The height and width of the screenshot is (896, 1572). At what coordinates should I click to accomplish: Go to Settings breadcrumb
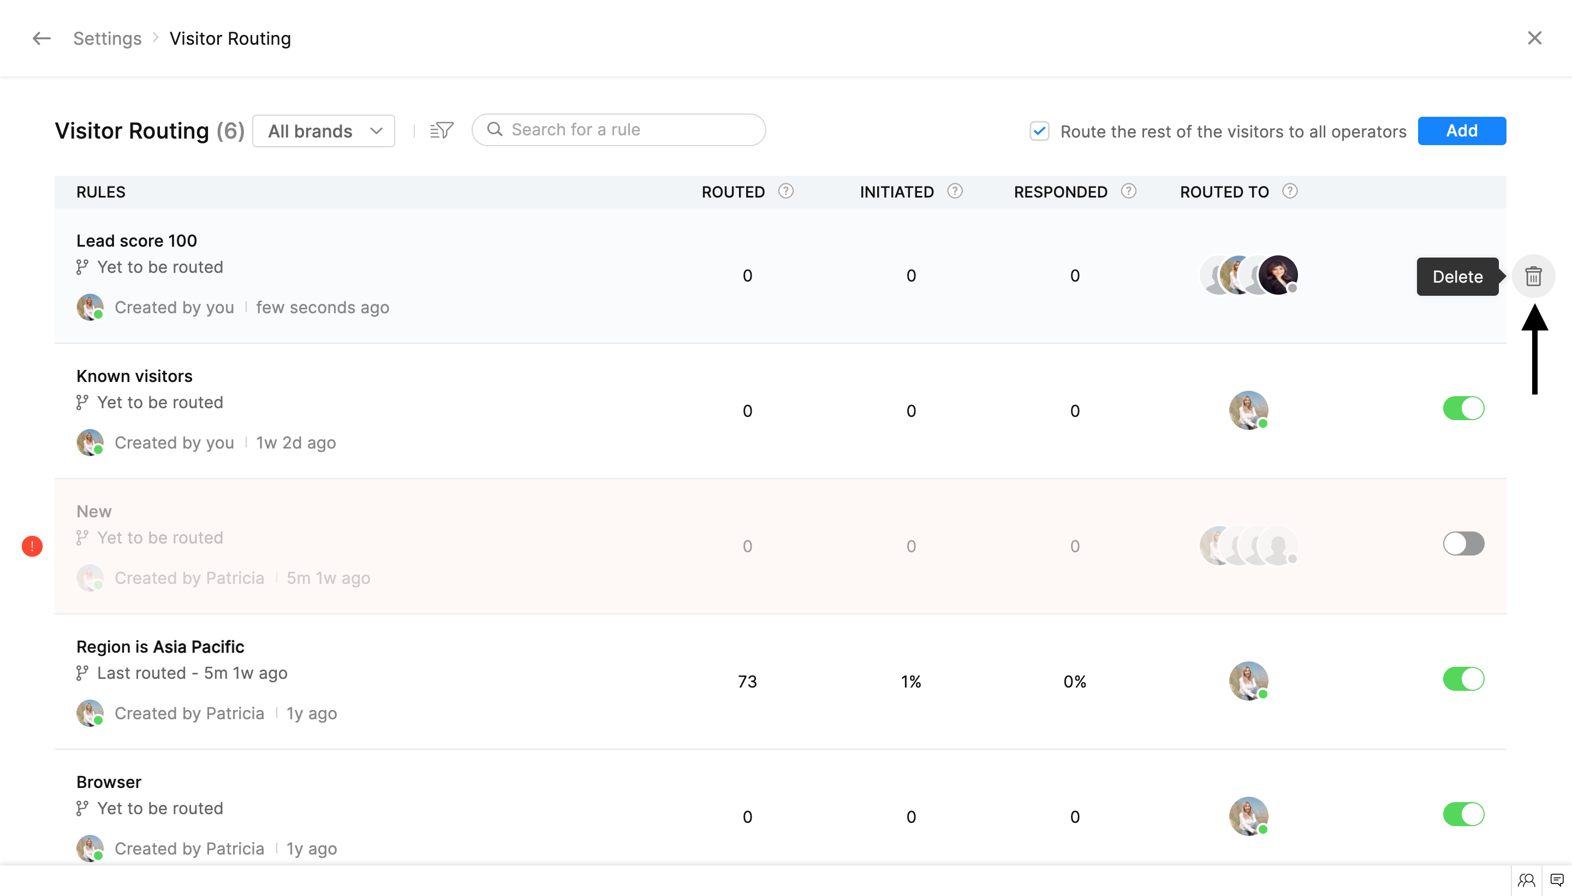107,38
